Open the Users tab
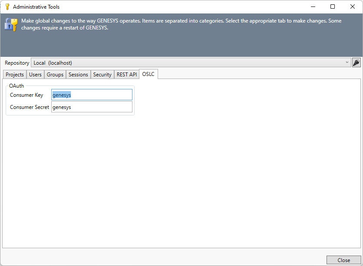 tap(35, 74)
